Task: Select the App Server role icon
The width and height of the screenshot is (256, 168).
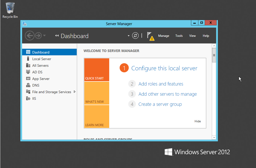Action: pyautogui.click(x=28, y=78)
